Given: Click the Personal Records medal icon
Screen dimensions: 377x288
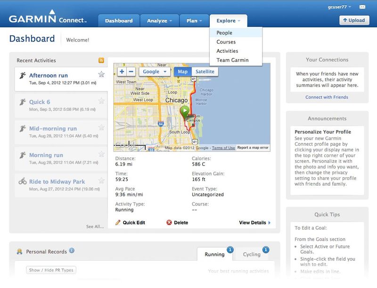Looking at the screenshot, I should point(19,251).
